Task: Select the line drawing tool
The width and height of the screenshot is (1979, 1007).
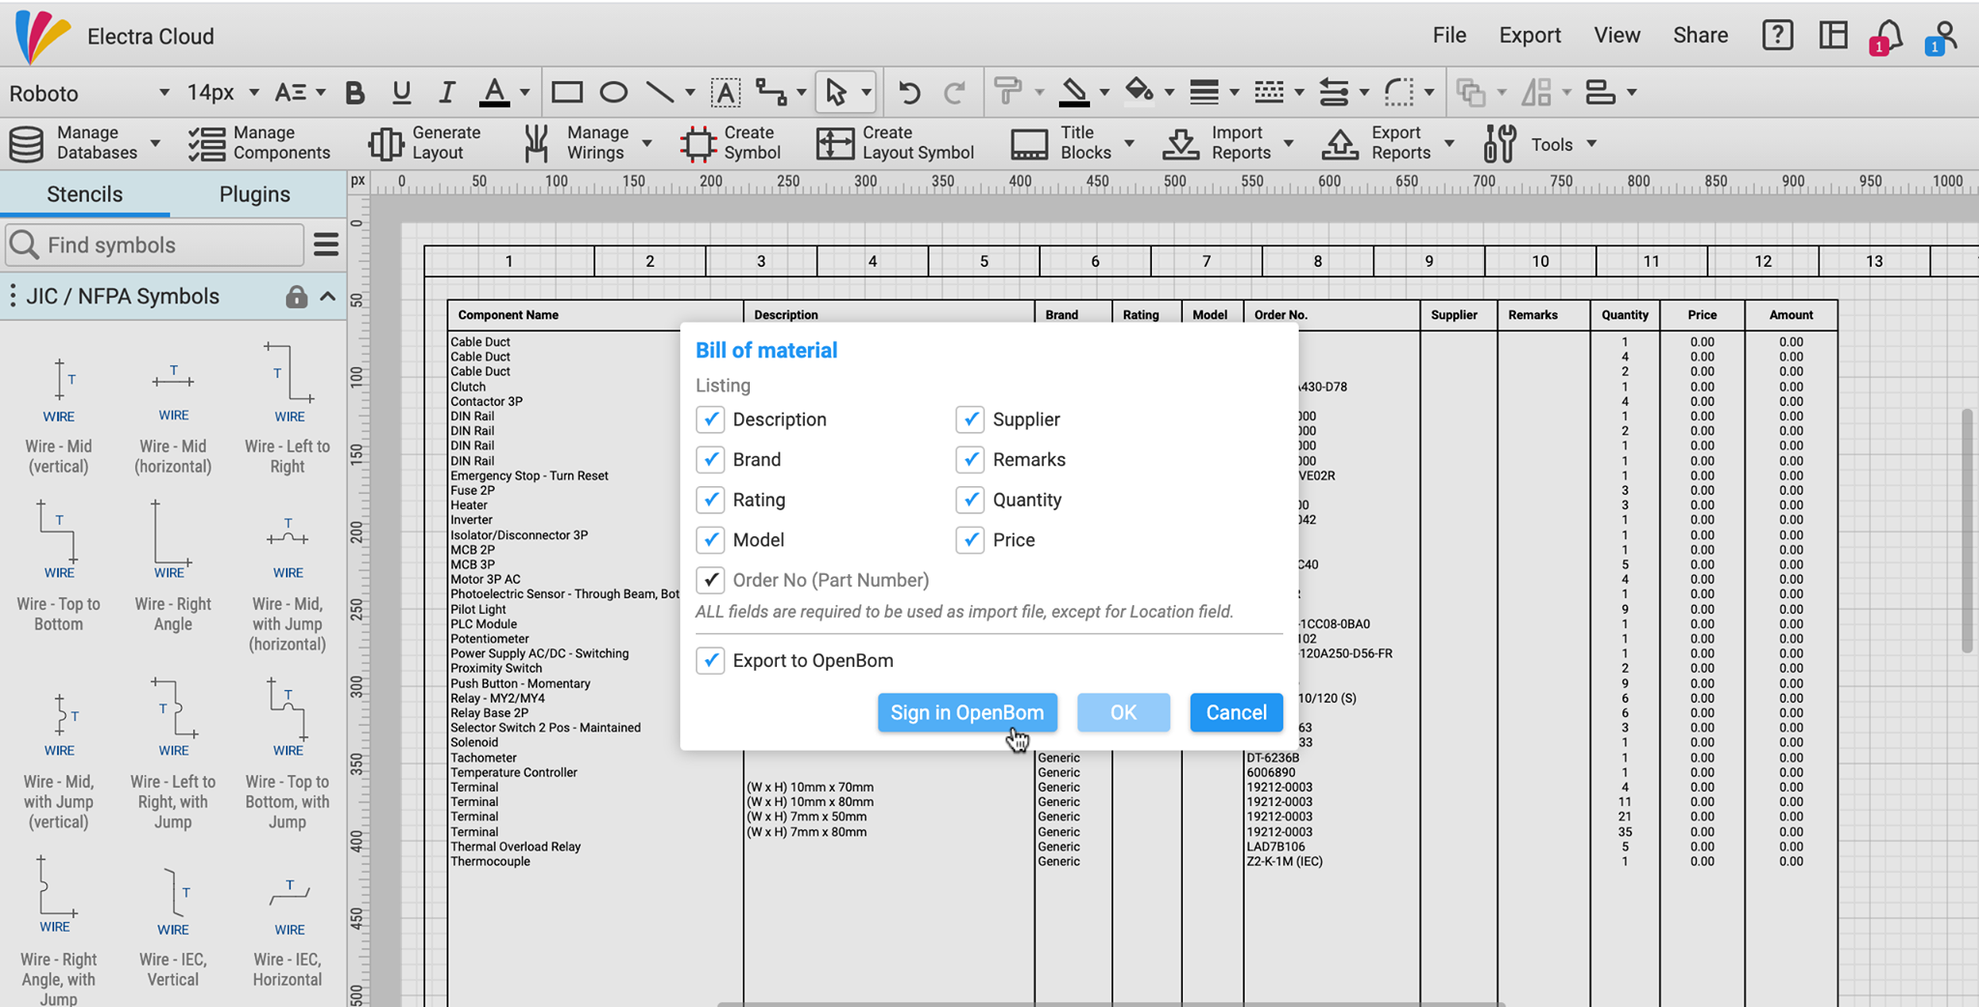Action: [660, 93]
